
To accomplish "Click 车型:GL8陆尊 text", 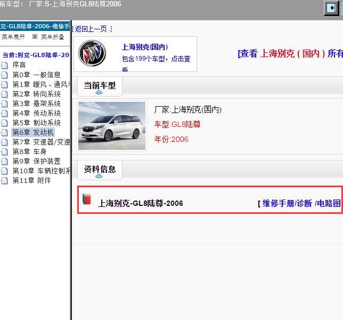I will (177, 124).
